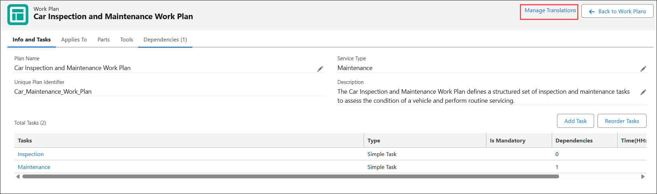Click the Car_Maintenance_Work_Plan identifier value

point(53,92)
